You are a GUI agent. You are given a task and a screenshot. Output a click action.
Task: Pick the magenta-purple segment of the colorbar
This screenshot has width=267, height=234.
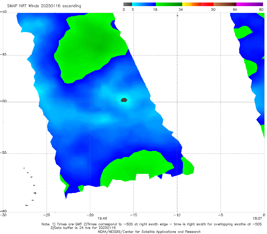(250, 4)
